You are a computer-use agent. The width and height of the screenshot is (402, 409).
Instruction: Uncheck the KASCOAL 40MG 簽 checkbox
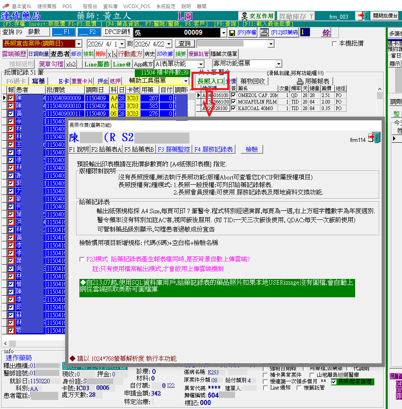233,108
